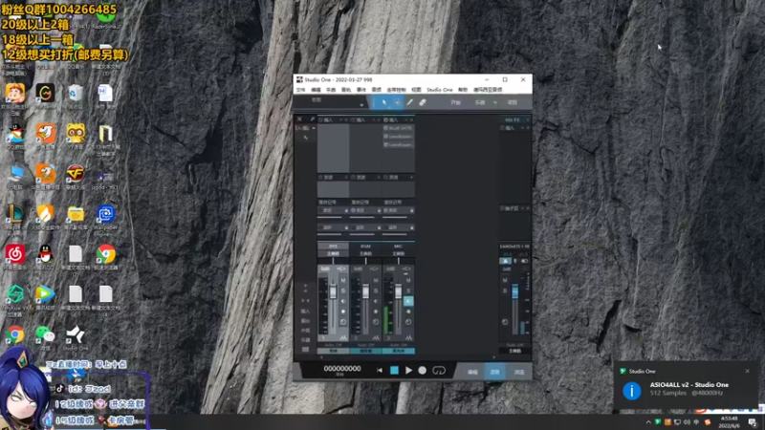Click the Play button in transport
765x430 pixels.
[409, 371]
